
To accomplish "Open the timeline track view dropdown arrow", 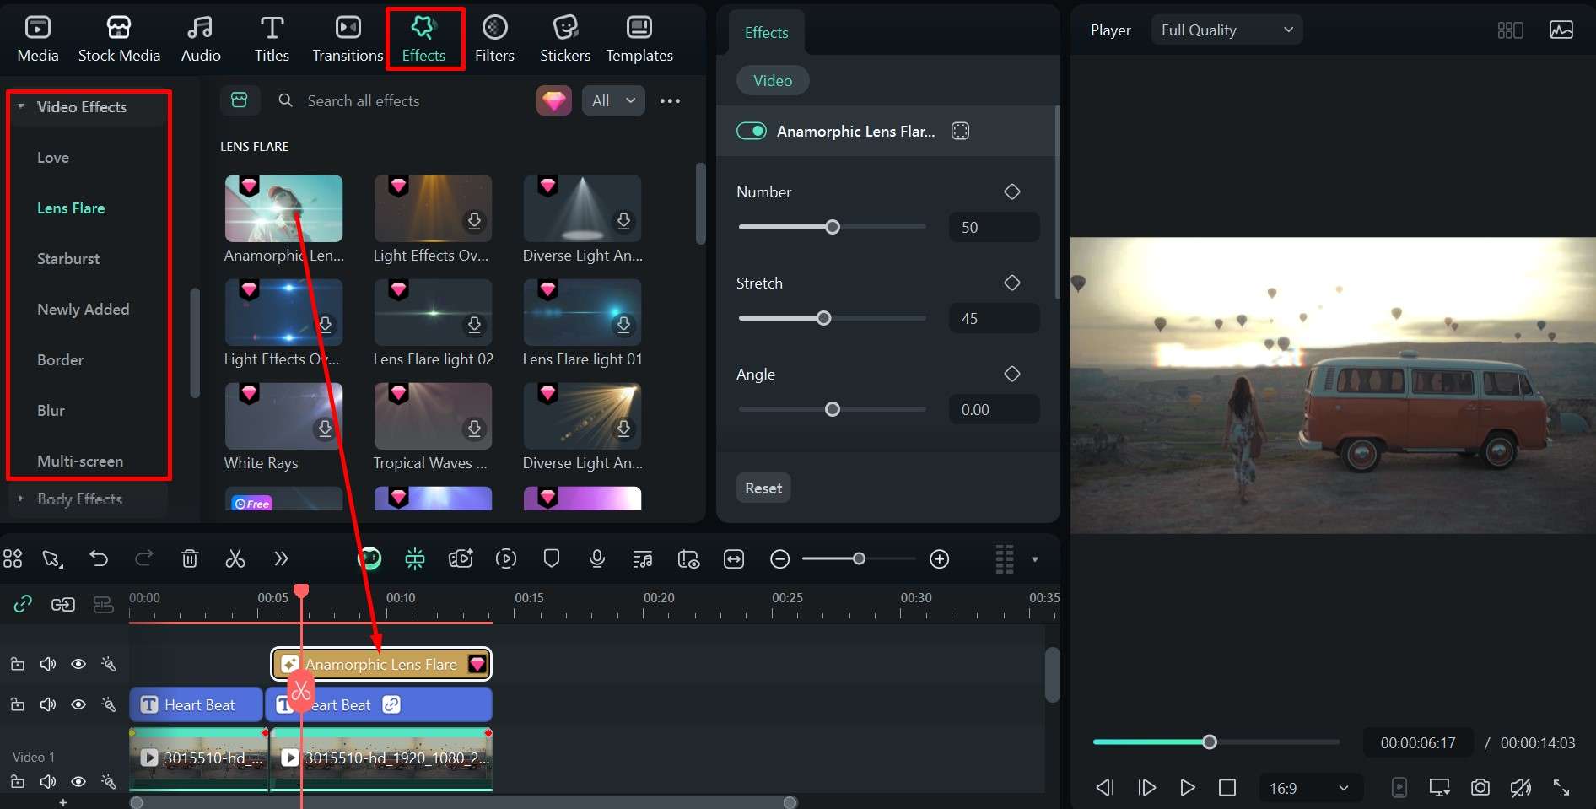I will [x=1035, y=559].
